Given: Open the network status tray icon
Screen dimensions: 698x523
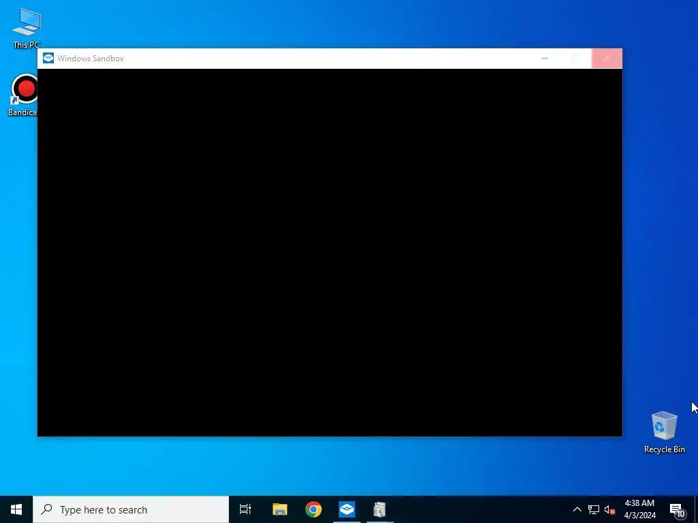Looking at the screenshot, I should click(x=594, y=509).
